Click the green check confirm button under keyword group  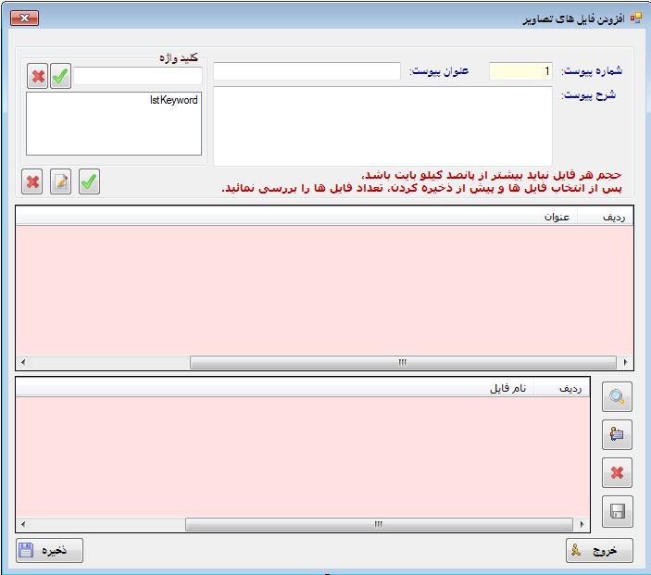(x=89, y=181)
